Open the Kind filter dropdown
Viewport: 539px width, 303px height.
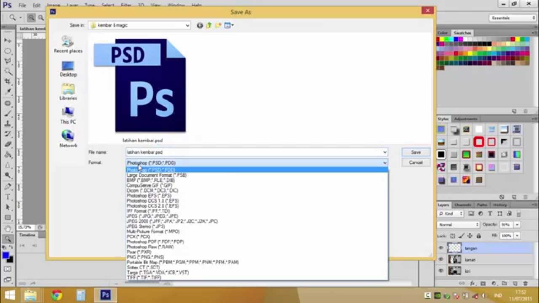[451, 214]
